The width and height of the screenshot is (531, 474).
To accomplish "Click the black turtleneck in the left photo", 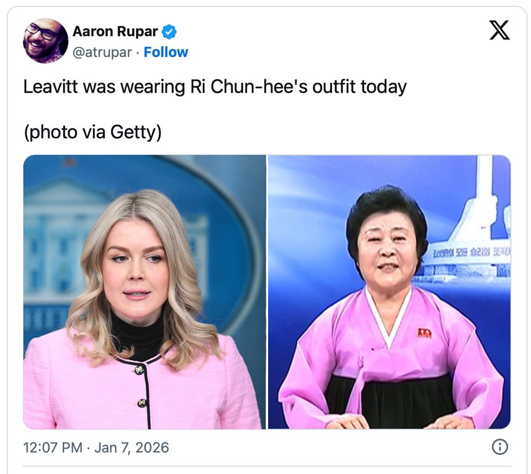I will (139, 337).
